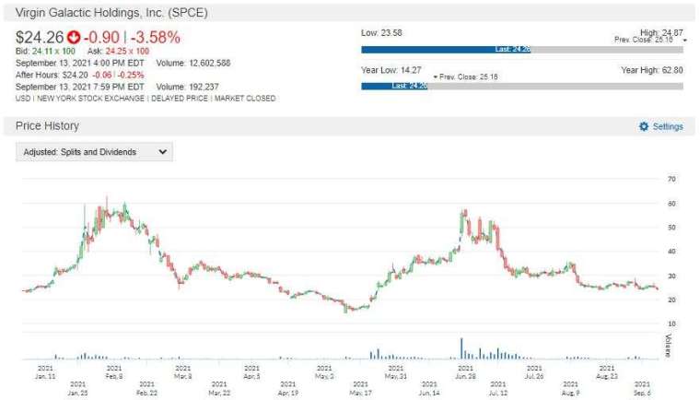The height and width of the screenshot is (400, 700).
Task: Click the day range Last 24.26 bar
Action: pos(446,50)
